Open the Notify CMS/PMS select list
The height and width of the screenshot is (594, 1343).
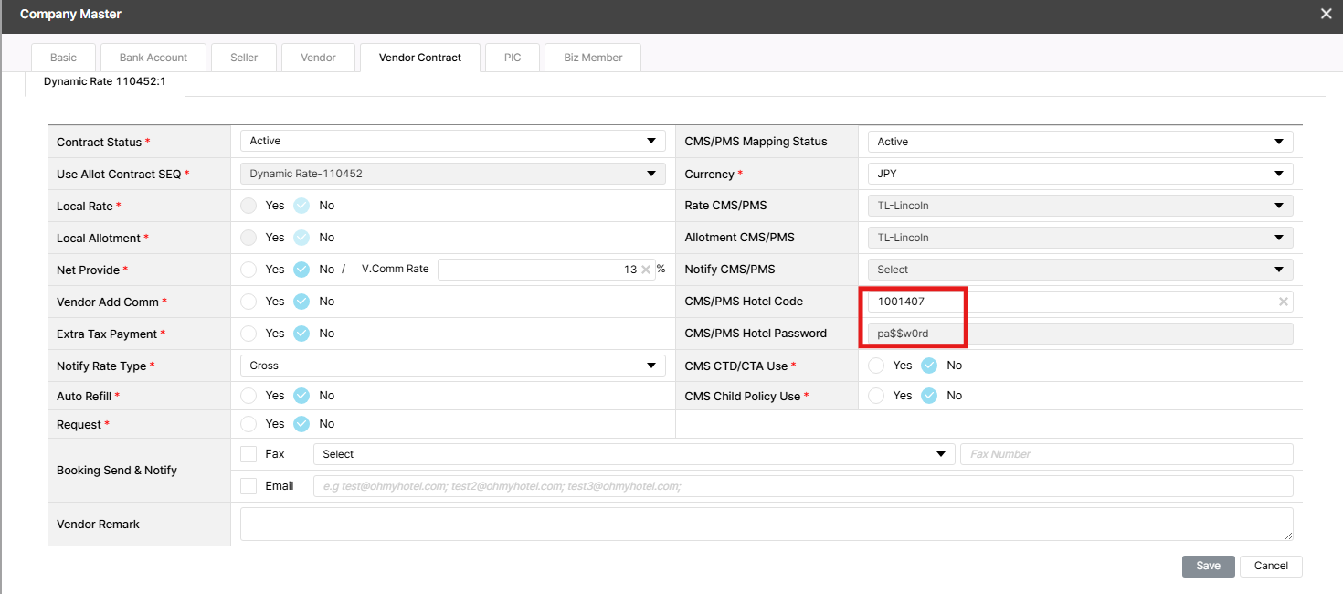(x=1080, y=270)
